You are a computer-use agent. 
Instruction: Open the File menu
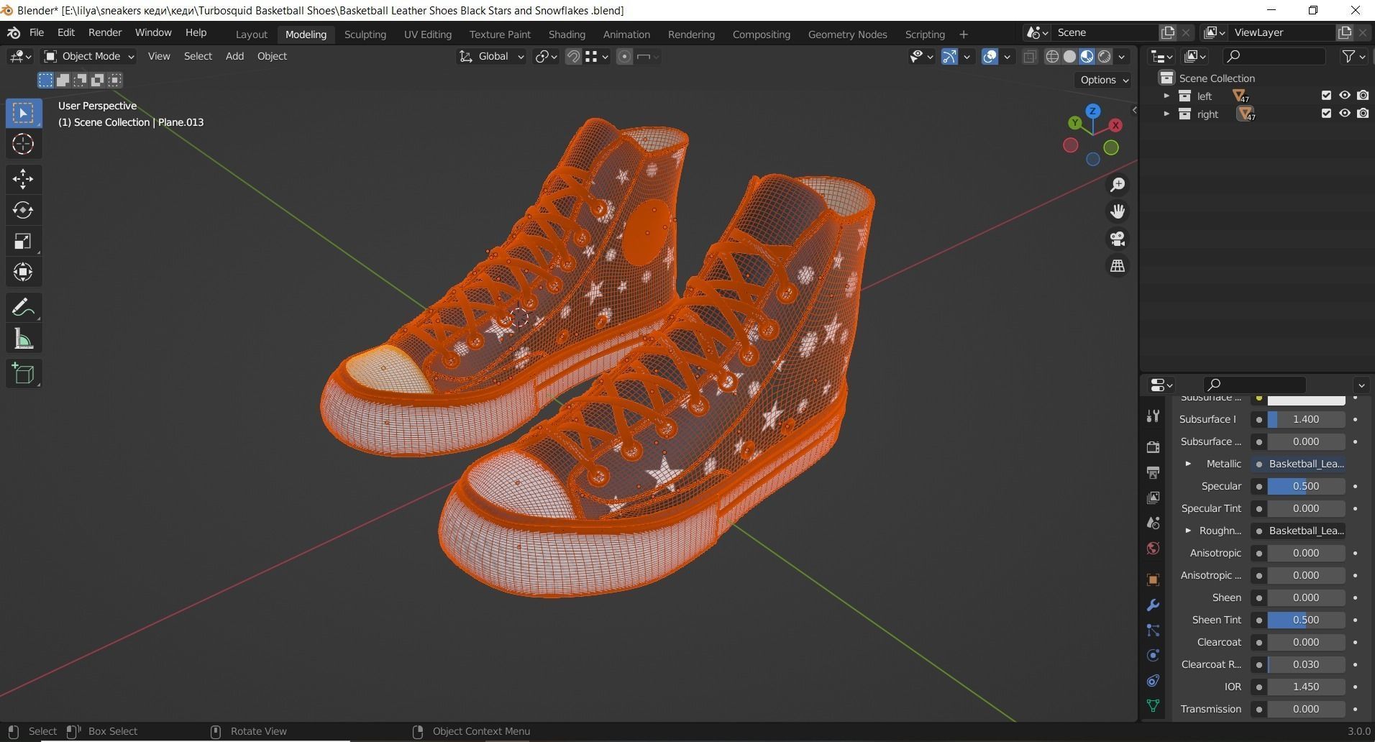coord(36,33)
